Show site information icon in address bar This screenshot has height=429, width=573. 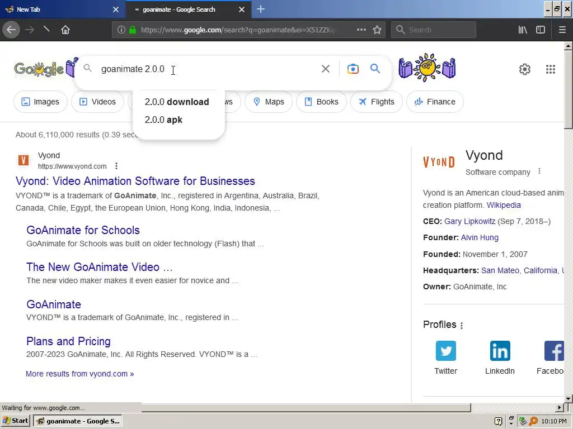coord(121,30)
